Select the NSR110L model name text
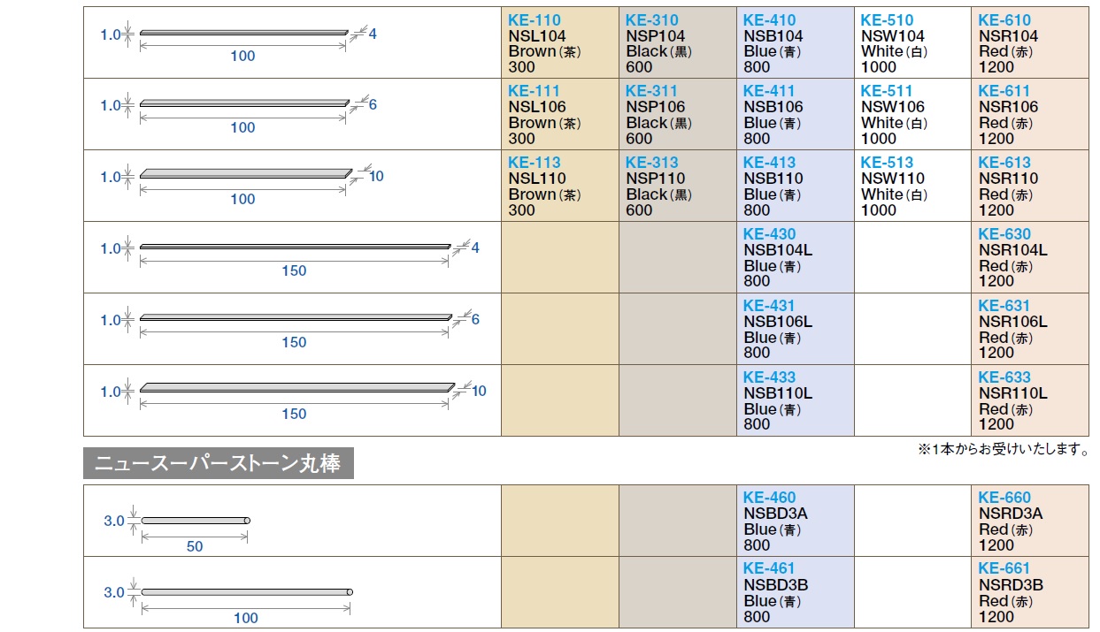1100x632 pixels. [1012, 393]
